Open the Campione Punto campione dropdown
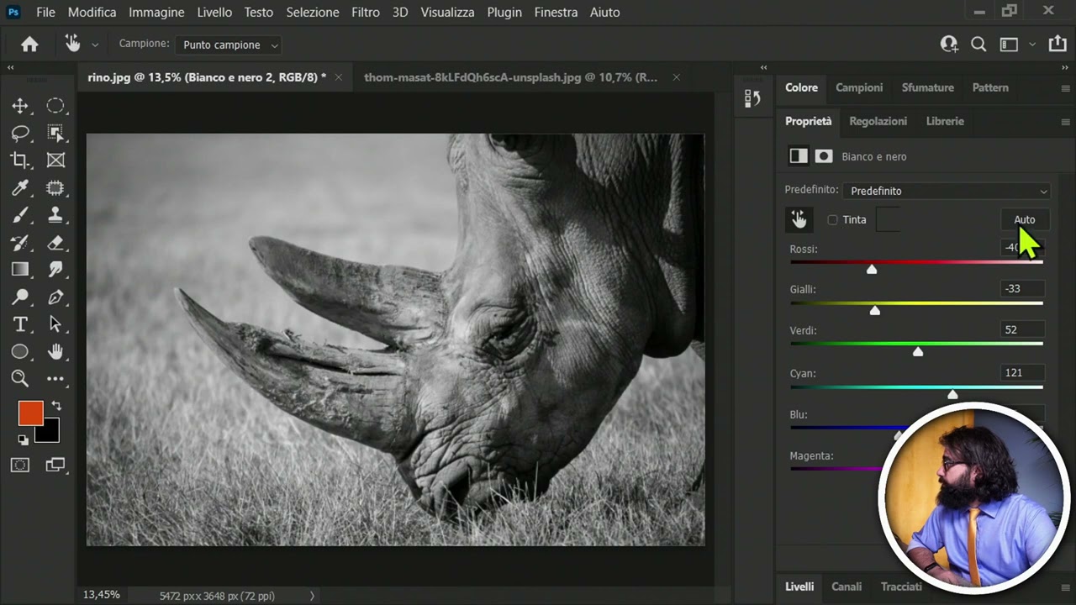 [x=227, y=45]
